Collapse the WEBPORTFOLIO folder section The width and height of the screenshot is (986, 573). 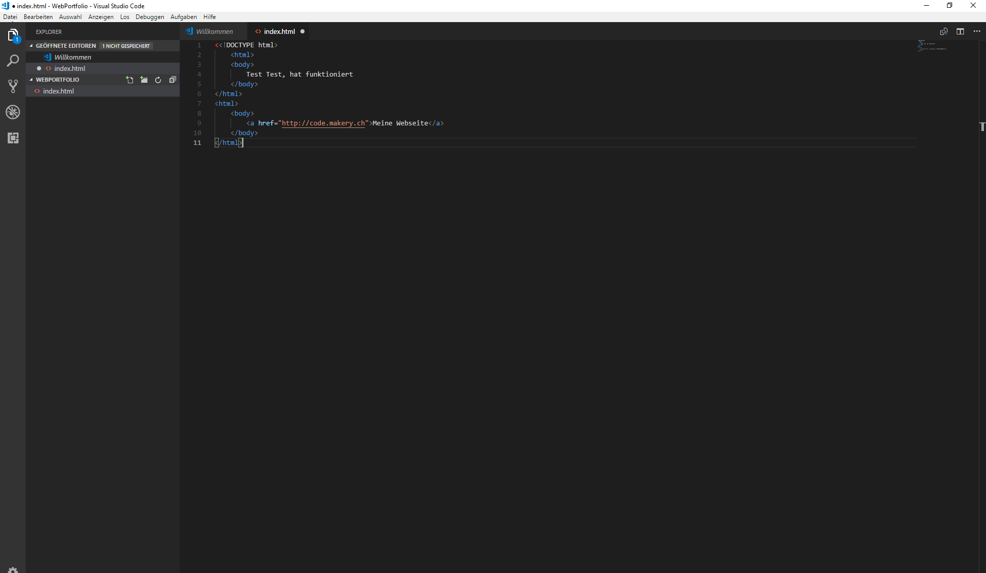click(x=31, y=80)
